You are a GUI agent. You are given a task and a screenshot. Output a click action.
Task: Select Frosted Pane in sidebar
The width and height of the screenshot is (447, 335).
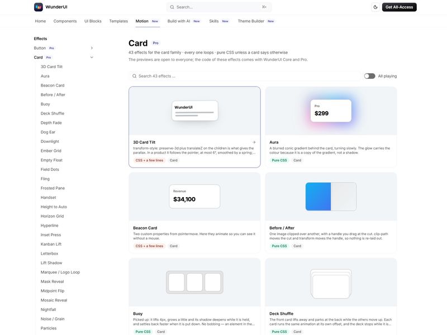53,188
